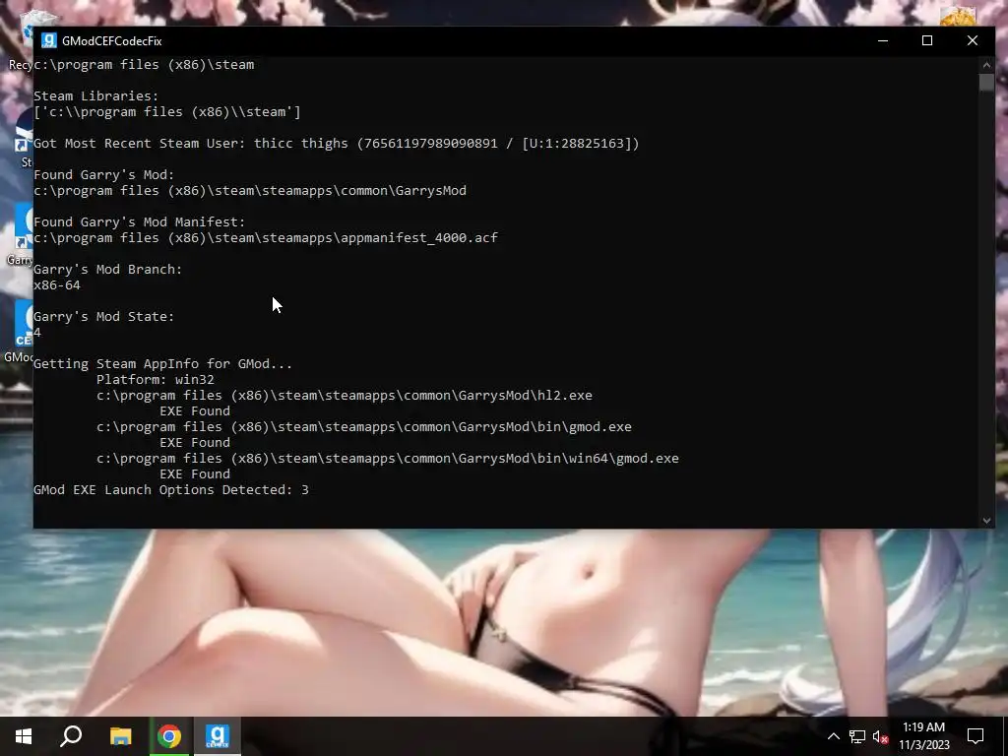The width and height of the screenshot is (1008, 756).
Task: Click "Garry's Mod Branch:" label line
Action: point(107,270)
